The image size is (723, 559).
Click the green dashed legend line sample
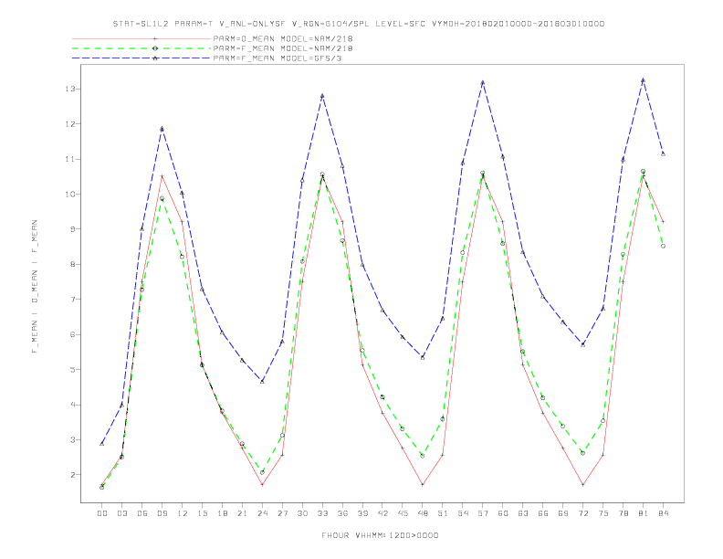coord(141,48)
